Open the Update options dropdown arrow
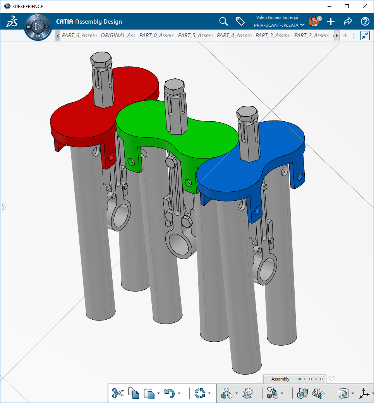 209,393
